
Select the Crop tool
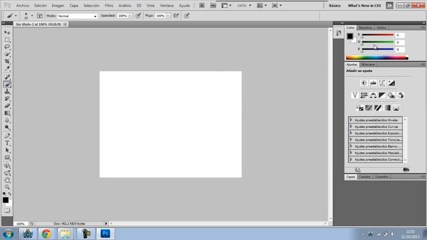pos(7,61)
